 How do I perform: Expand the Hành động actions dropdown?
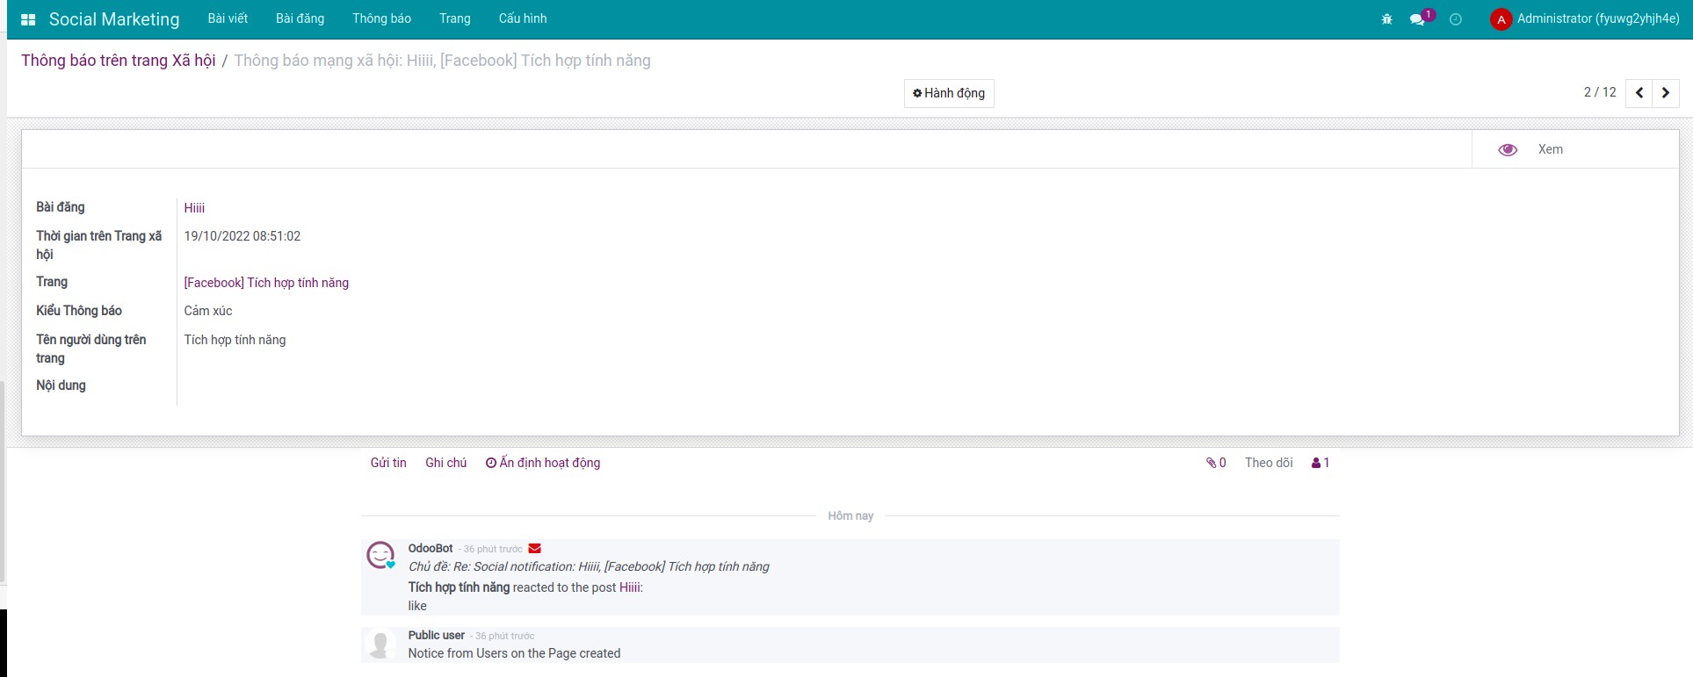[x=948, y=93]
